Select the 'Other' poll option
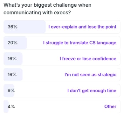Viewport: 123px width, 119px height. [62, 107]
